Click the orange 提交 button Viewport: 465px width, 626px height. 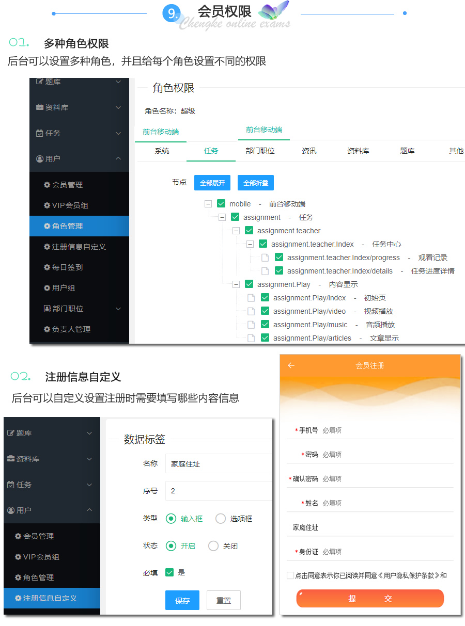[x=370, y=599]
